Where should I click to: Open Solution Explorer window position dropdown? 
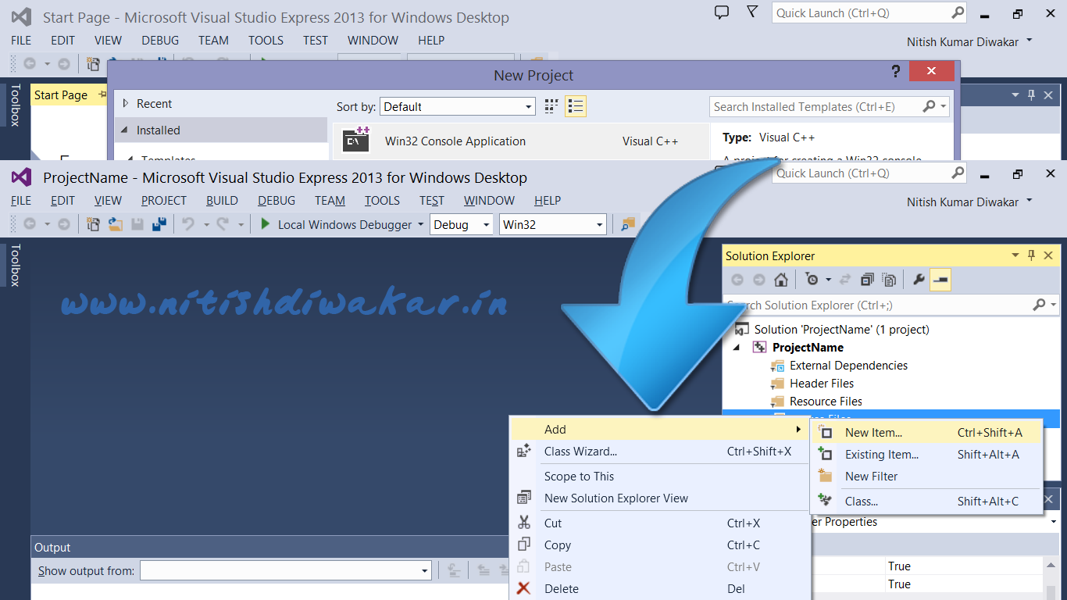(1015, 255)
